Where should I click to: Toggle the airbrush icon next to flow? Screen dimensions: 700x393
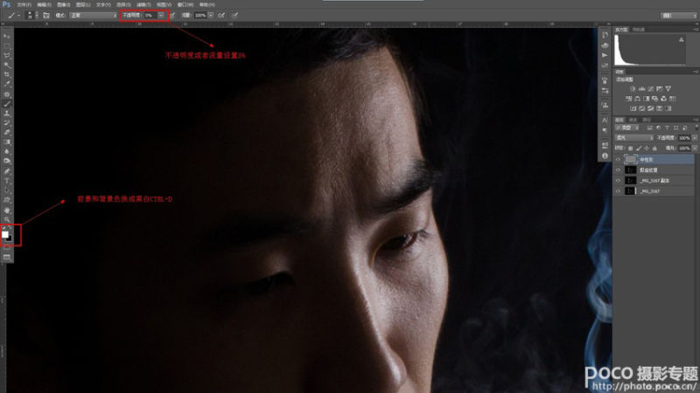point(220,16)
